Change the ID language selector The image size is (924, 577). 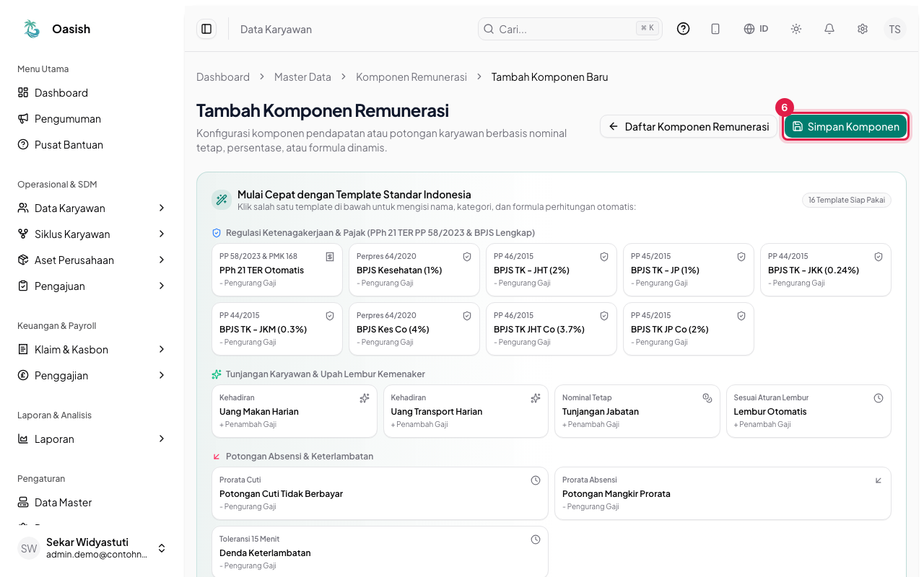(756, 29)
